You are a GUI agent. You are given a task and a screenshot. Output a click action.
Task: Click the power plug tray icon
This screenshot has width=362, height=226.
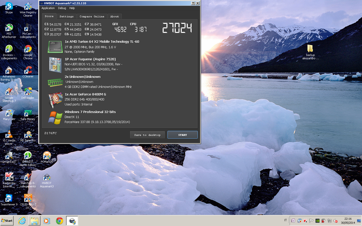coord(324,221)
